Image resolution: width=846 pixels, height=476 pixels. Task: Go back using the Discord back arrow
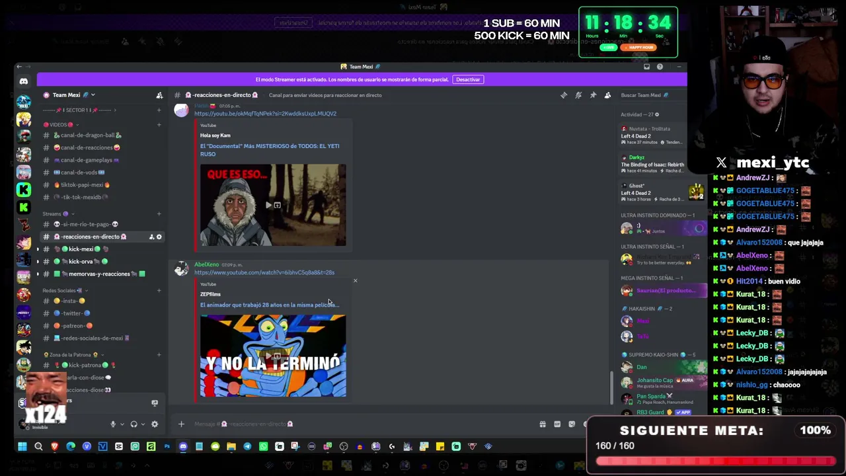point(19,67)
